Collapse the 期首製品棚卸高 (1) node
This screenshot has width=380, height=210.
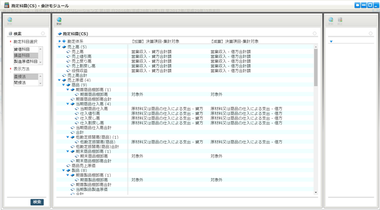click(68, 175)
